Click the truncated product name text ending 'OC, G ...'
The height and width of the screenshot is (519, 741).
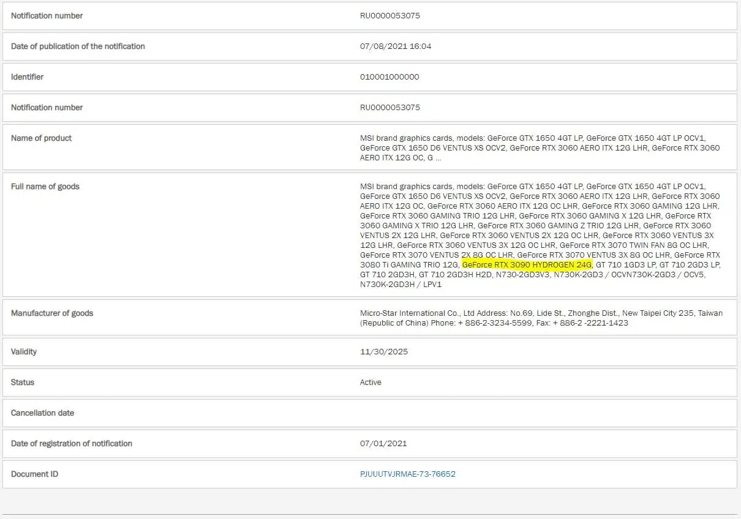tap(540, 147)
